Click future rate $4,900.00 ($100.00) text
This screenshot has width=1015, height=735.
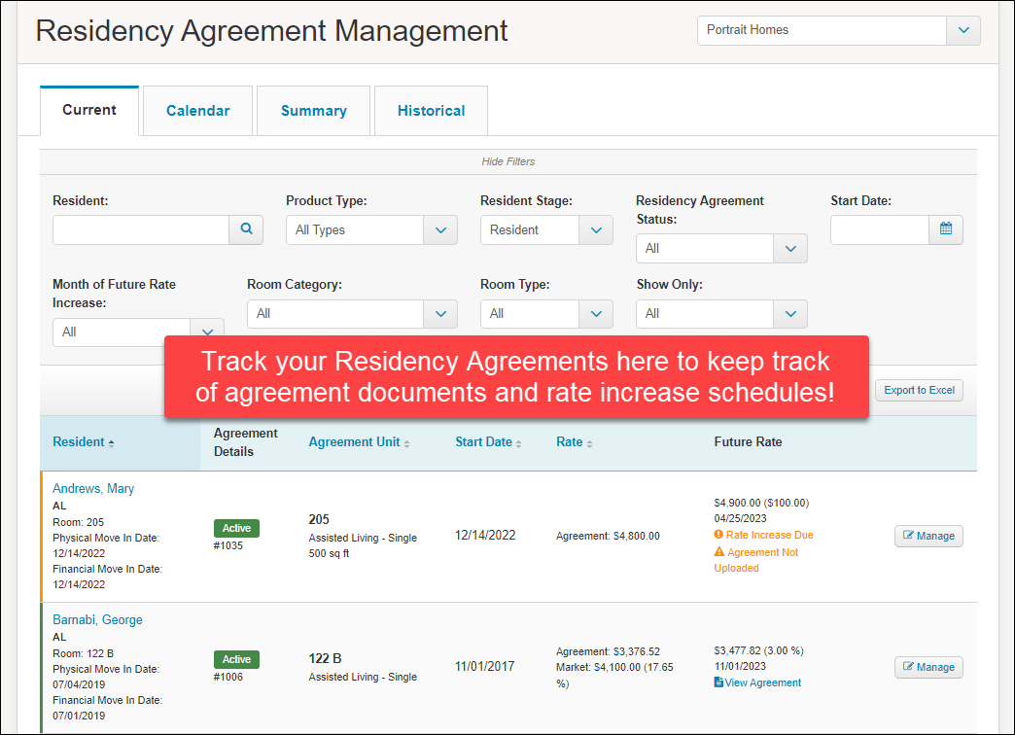click(761, 504)
